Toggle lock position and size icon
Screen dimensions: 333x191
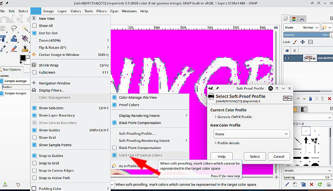pyautogui.click(x=302, y=42)
